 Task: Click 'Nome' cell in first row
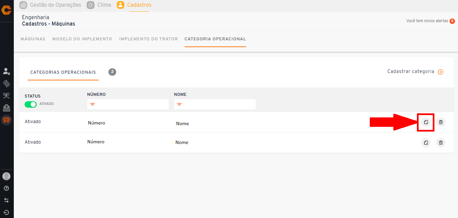pos(182,124)
